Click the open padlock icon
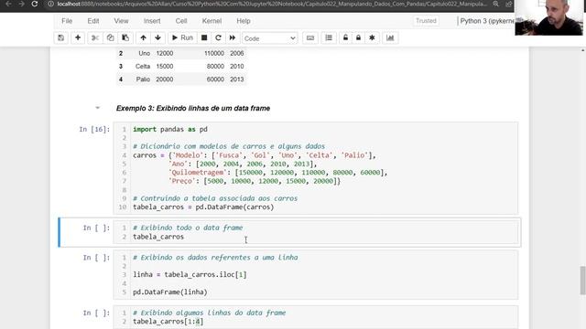The width and height of the screenshot is (586, 329). point(345,38)
